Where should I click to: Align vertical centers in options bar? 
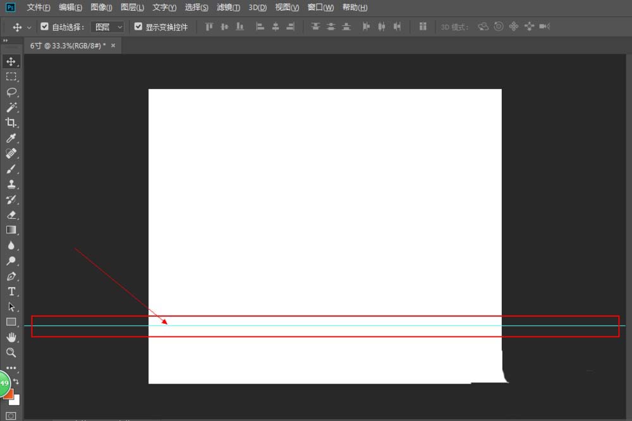click(224, 27)
